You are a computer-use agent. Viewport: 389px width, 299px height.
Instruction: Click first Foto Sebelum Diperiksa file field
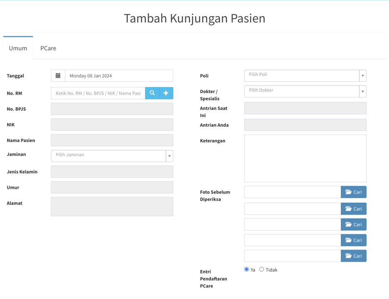pyautogui.click(x=292, y=192)
